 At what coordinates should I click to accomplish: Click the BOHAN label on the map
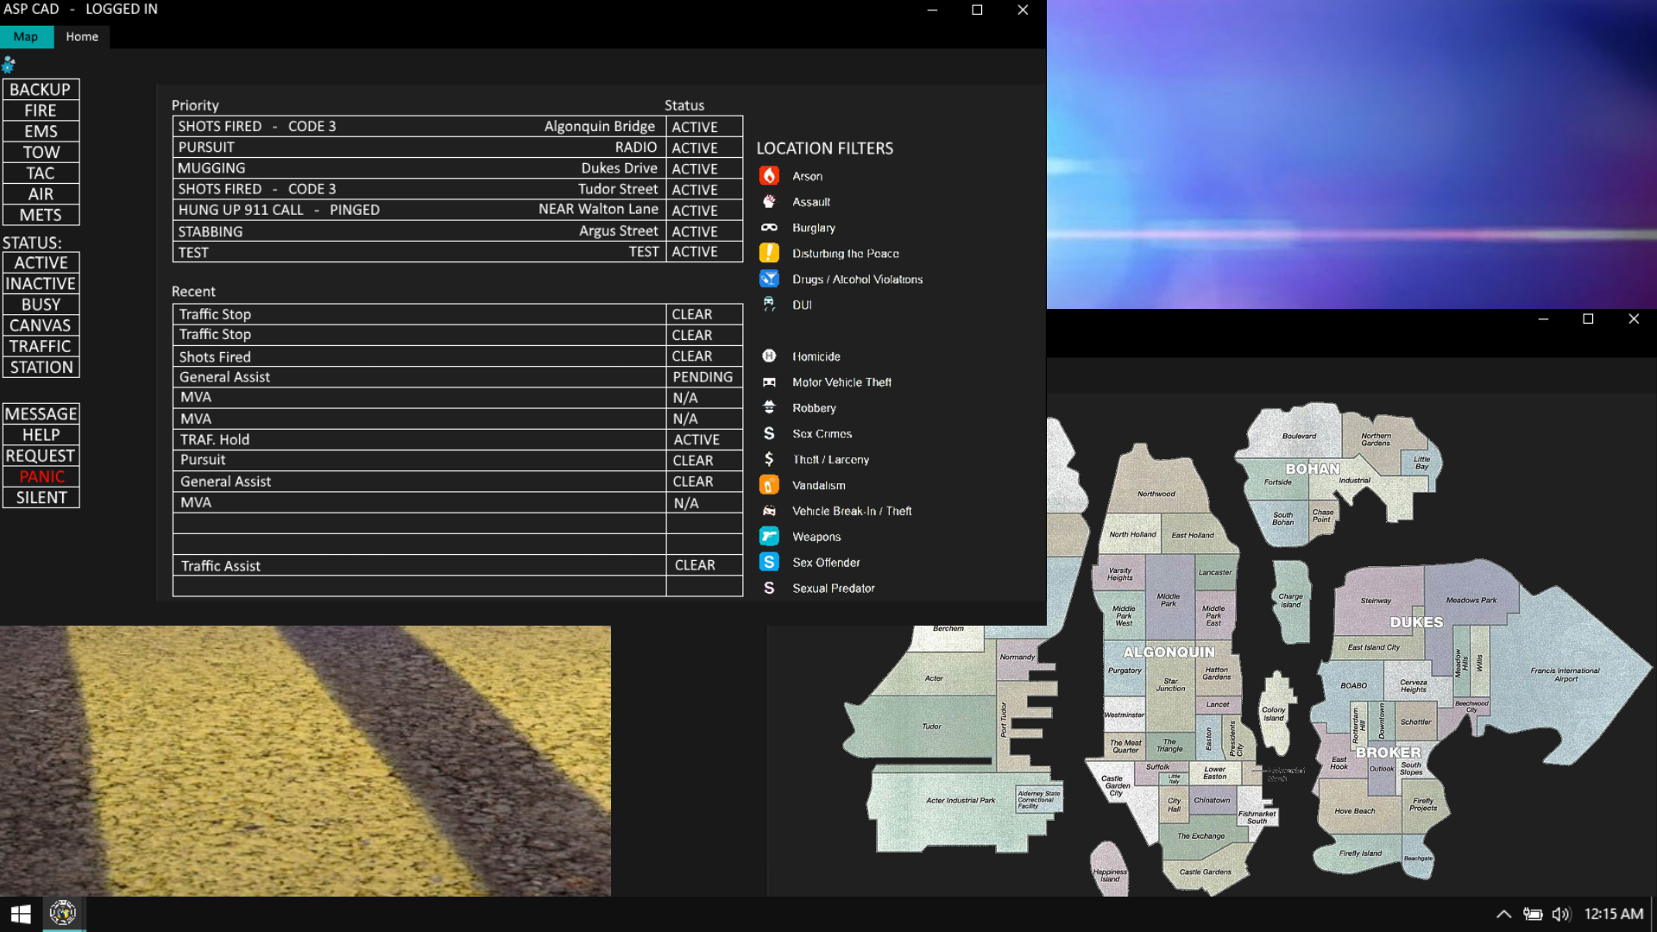coord(1313,469)
